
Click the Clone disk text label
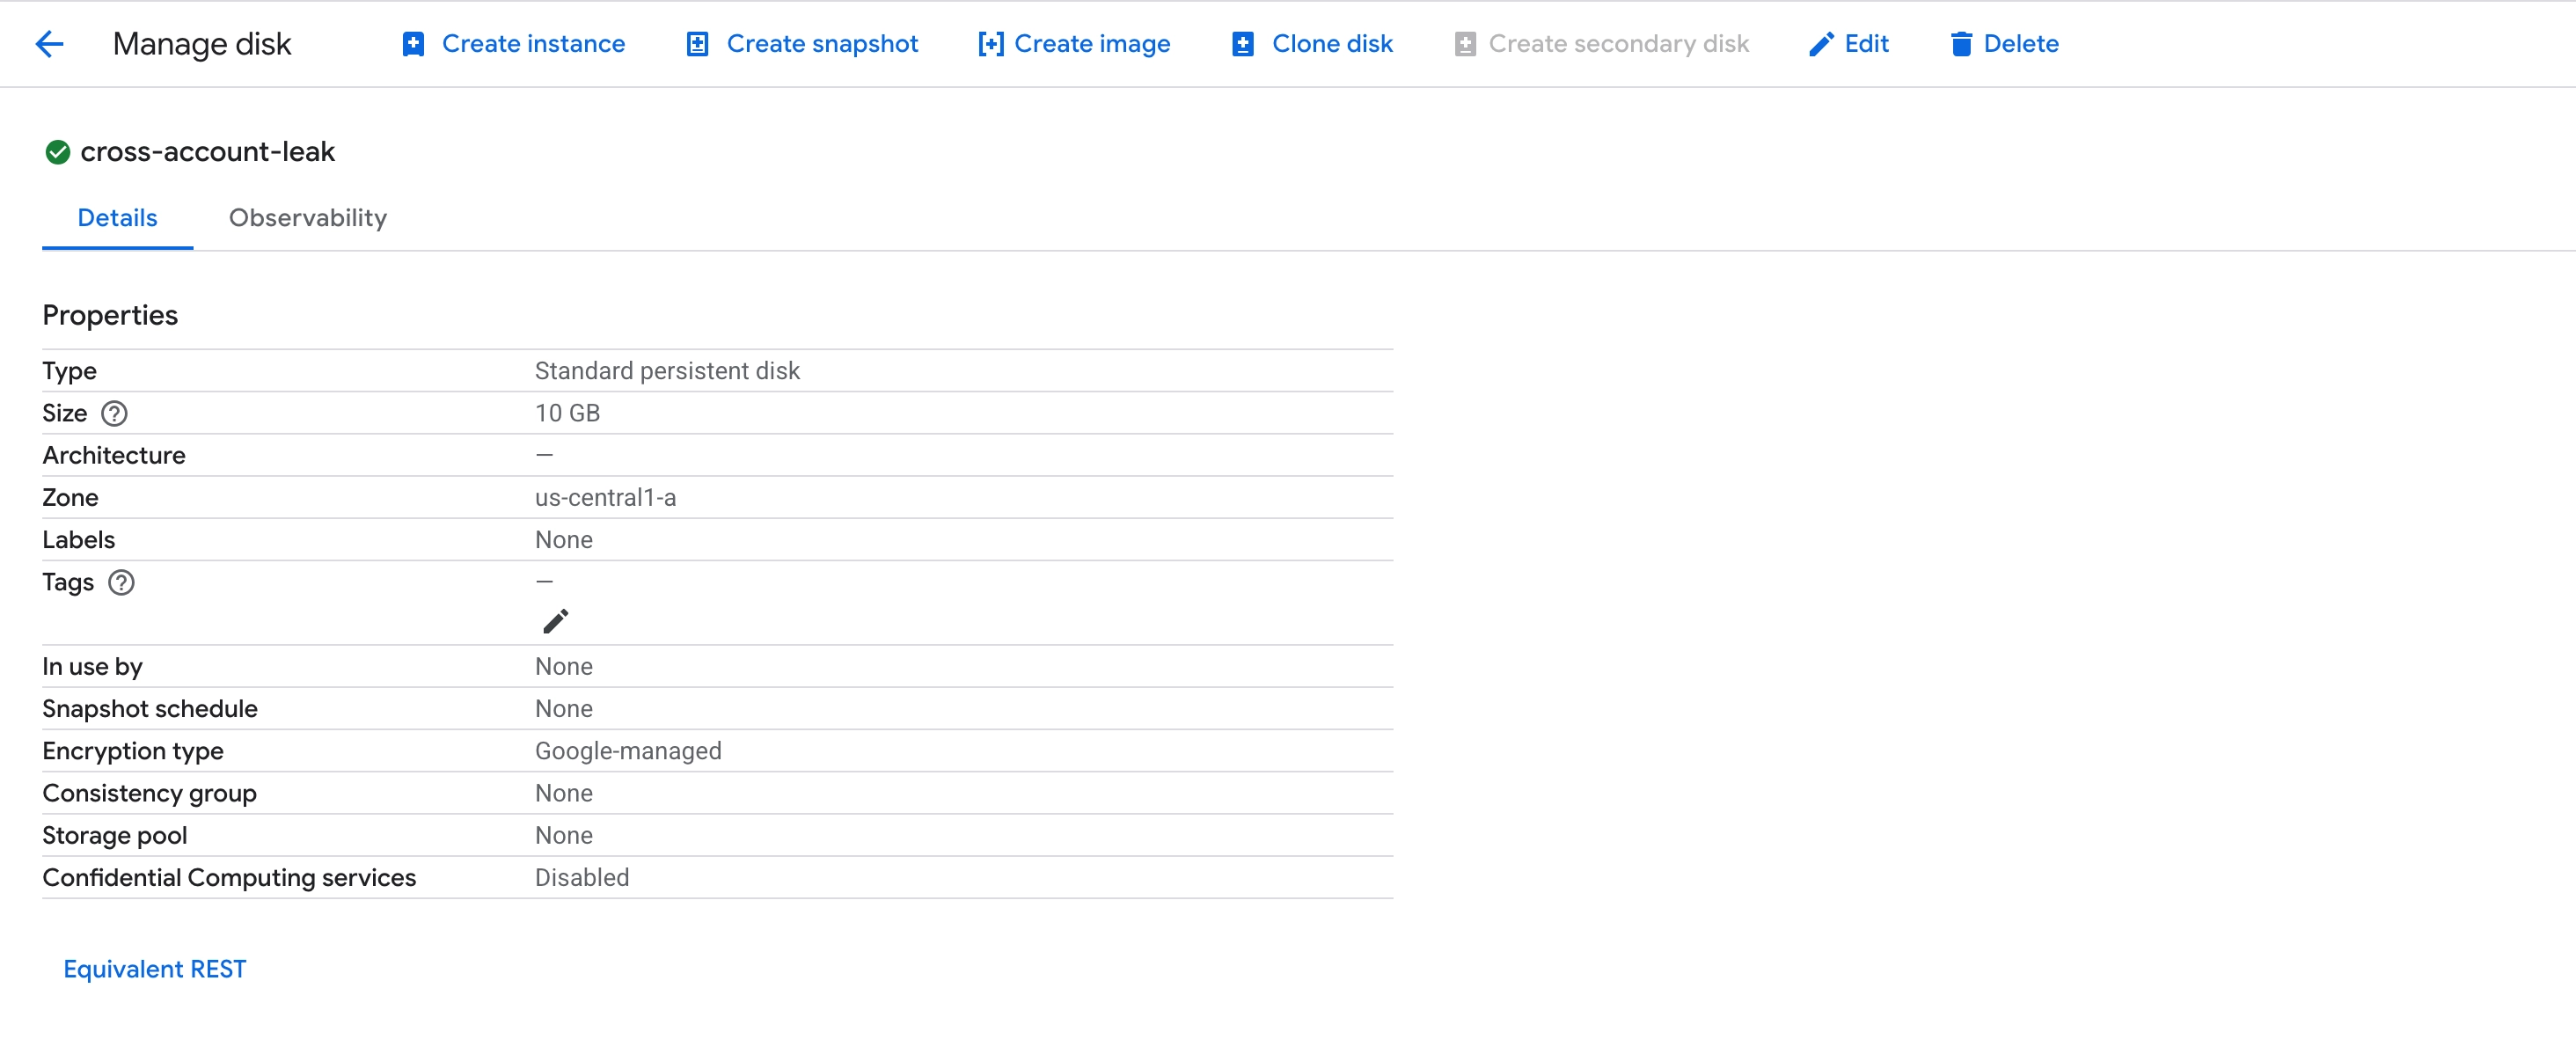[1331, 44]
